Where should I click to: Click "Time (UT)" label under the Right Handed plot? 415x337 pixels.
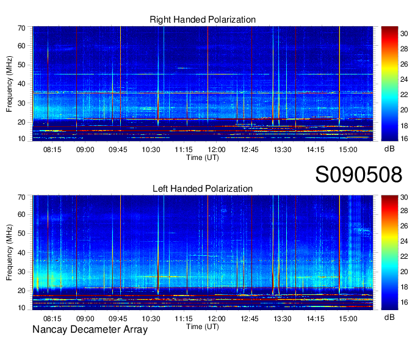point(203,158)
